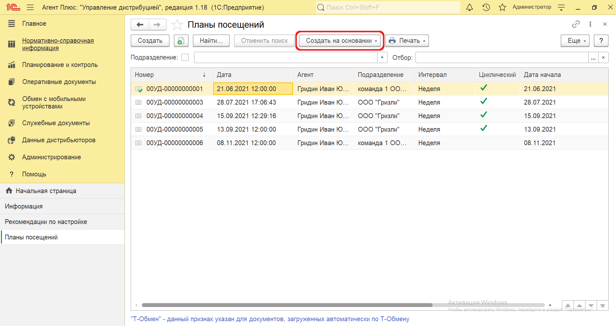Open Главное section icon

click(12, 23)
